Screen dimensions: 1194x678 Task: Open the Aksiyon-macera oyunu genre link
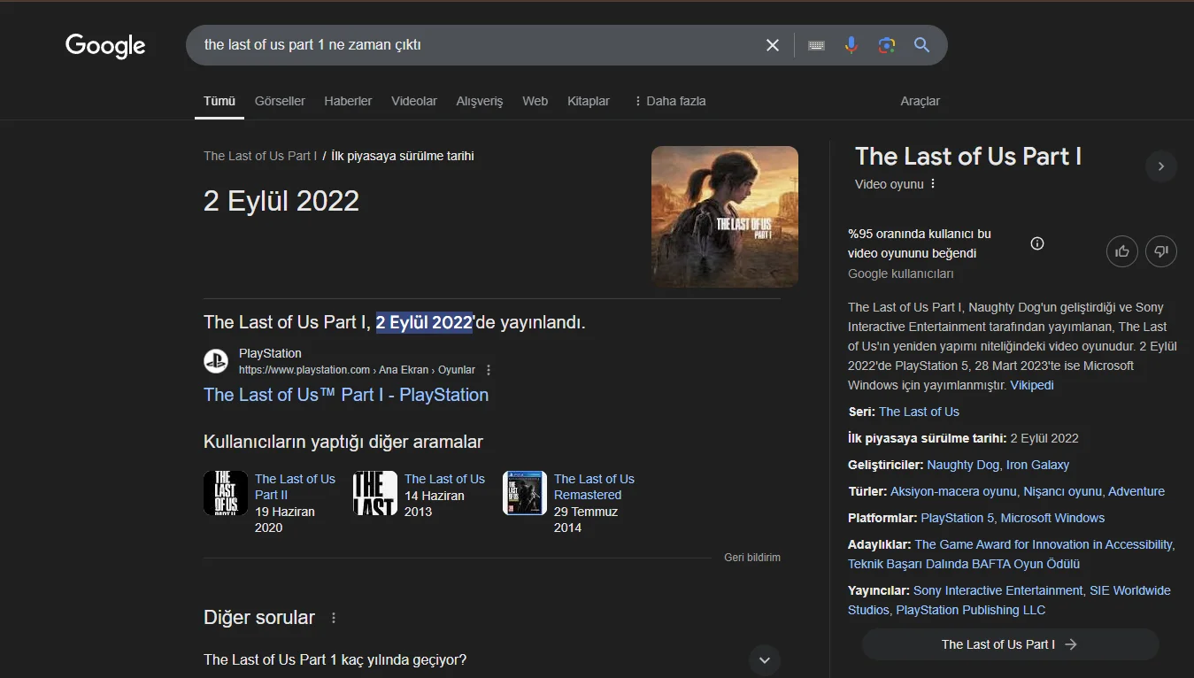point(953,491)
